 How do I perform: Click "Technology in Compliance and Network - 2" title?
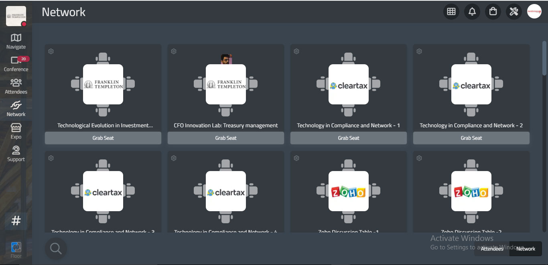[471, 125]
